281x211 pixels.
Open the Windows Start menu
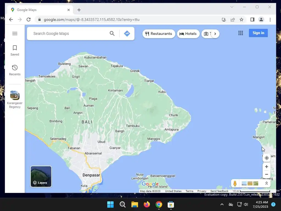pyautogui.click(x=110, y=204)
